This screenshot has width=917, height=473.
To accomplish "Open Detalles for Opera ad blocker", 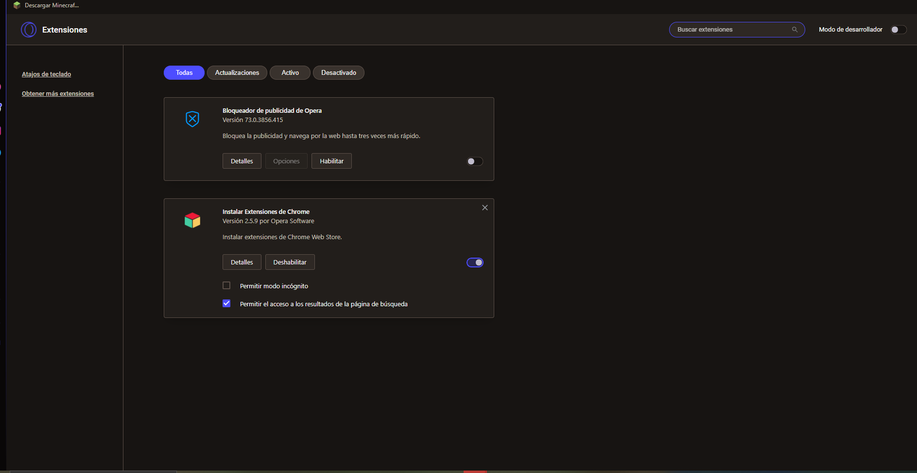I will tap(242, 161).
